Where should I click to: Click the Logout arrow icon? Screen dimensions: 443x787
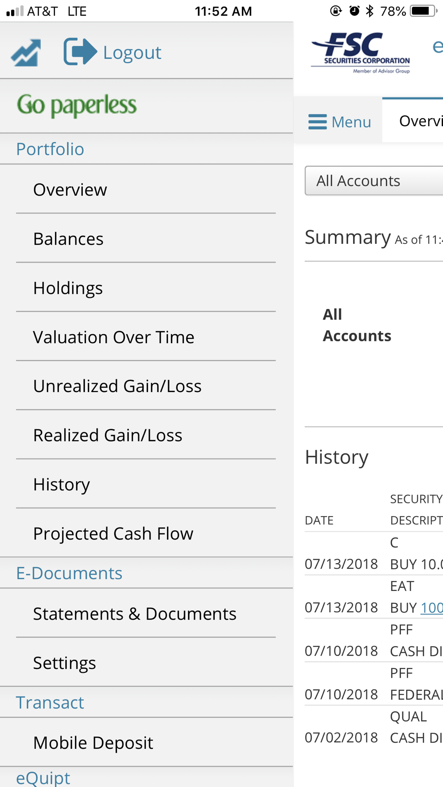click(80, 52)
